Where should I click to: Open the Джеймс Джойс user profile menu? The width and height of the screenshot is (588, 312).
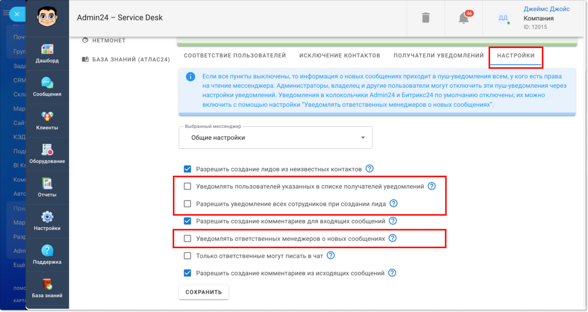pos(535,18)
